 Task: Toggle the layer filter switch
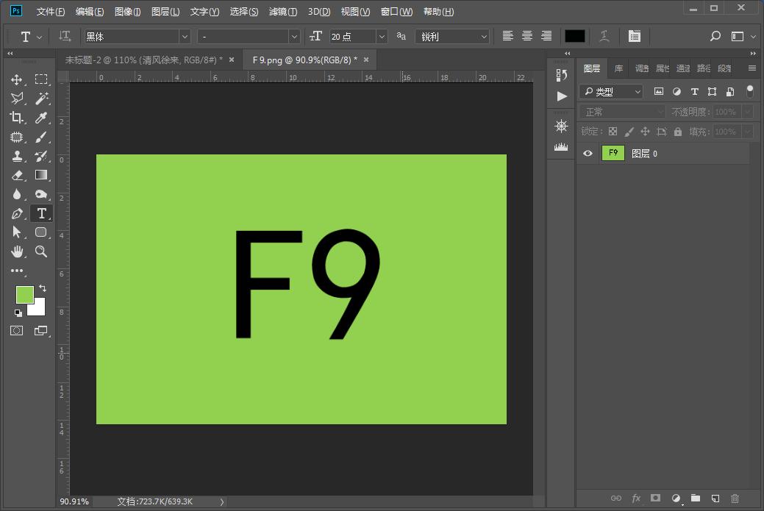tap(749, 91)
